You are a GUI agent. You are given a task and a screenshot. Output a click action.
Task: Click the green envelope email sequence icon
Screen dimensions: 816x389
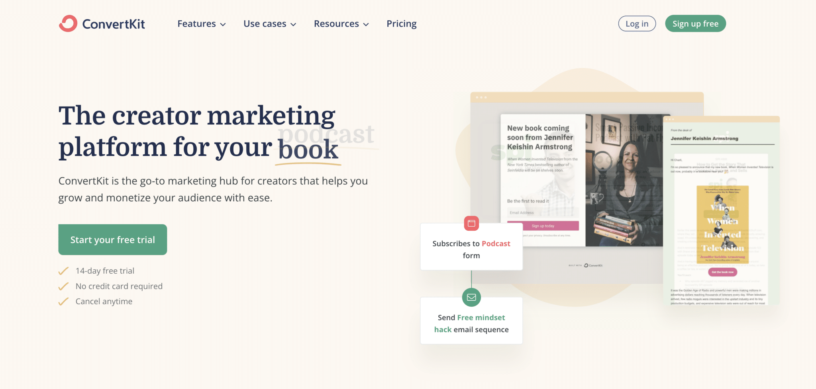tap(471, 297)
